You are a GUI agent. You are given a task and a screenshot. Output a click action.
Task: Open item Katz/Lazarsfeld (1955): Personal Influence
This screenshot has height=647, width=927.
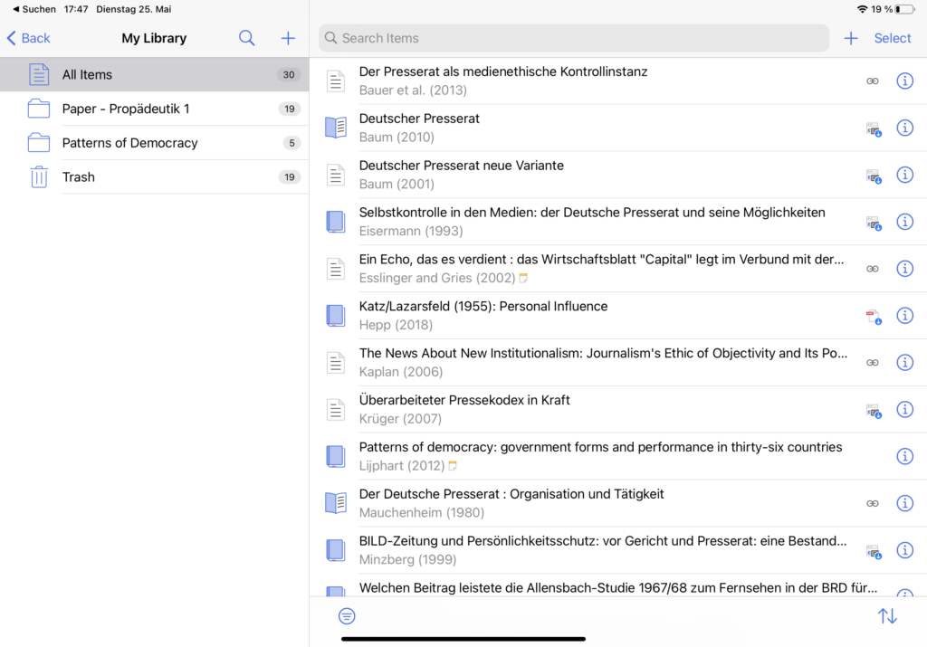pos(617,316)
